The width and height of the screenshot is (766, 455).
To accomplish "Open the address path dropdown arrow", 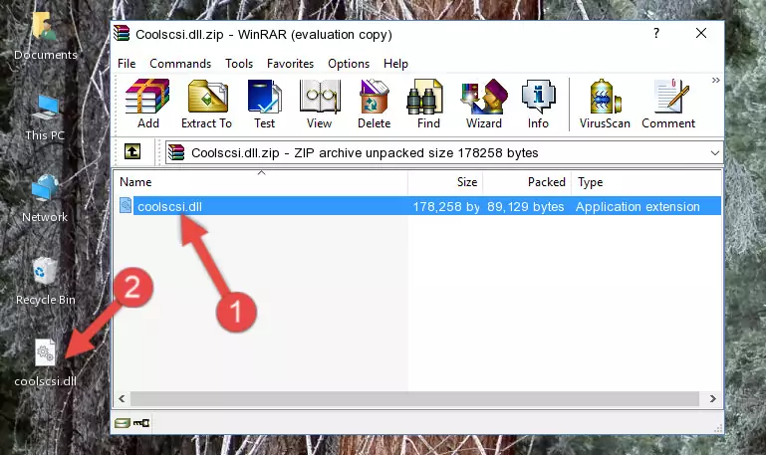I will (715, 153).
